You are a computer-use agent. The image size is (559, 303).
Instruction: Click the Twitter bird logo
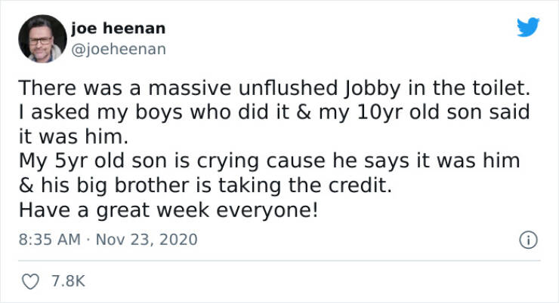click(528, 26)
